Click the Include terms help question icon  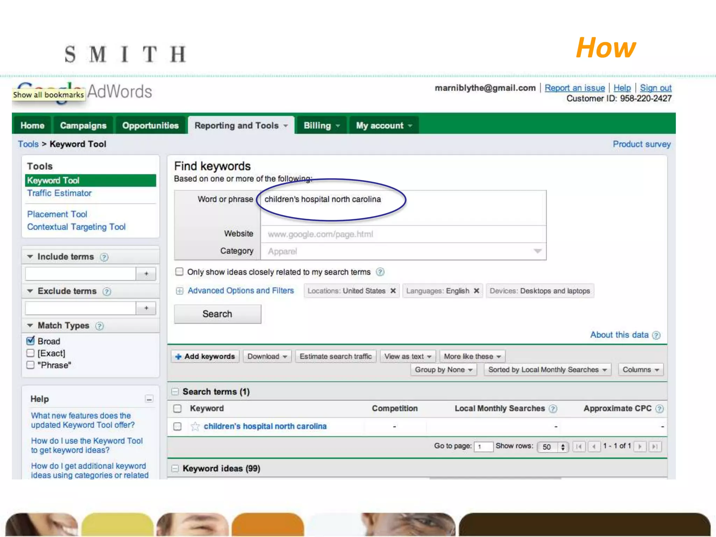point(104,257)
